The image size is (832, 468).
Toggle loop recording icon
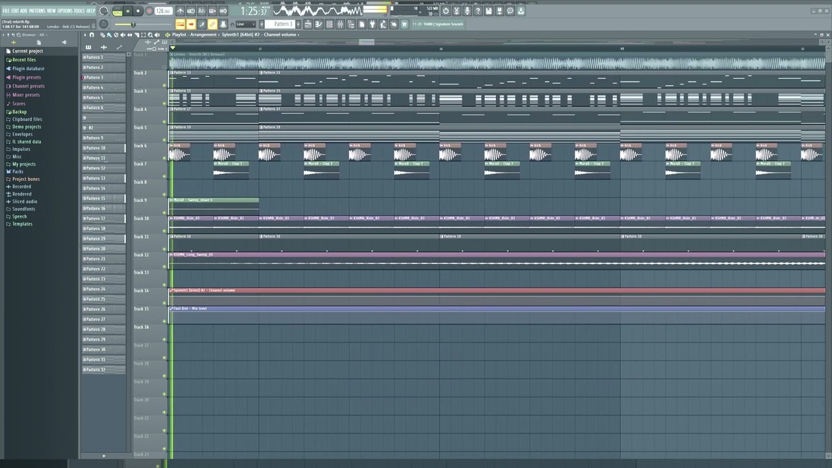(223, 11)
